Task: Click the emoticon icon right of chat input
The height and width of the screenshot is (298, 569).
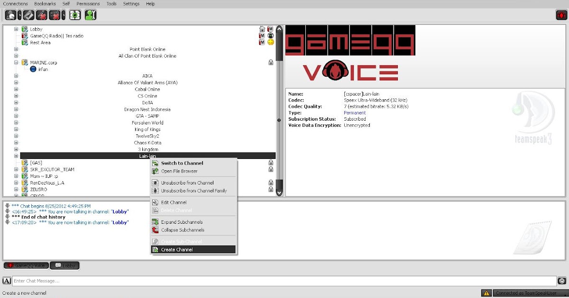Action: (x=561, y=280)
